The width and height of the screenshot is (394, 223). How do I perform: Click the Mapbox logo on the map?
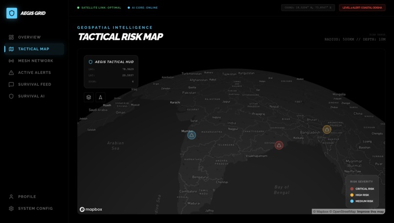tap(91, 209)
